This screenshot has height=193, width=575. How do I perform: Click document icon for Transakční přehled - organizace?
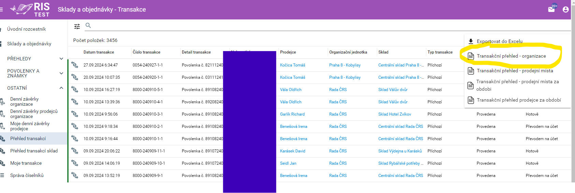tap(471, 56)
